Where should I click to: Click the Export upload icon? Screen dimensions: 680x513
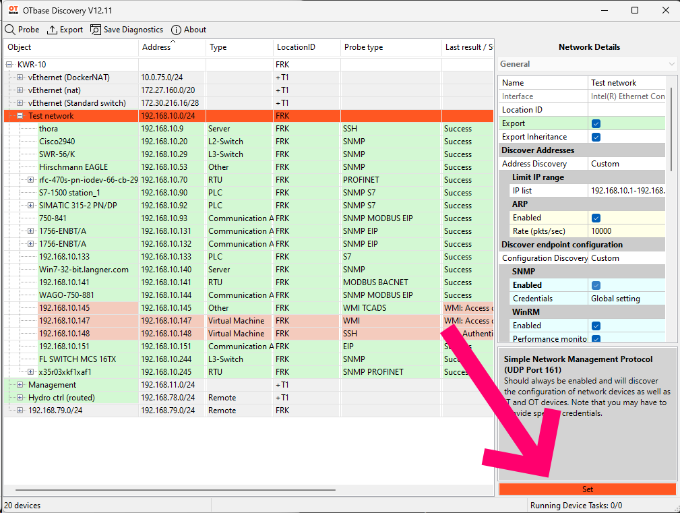pyautogui.click(x=52, y=30)
